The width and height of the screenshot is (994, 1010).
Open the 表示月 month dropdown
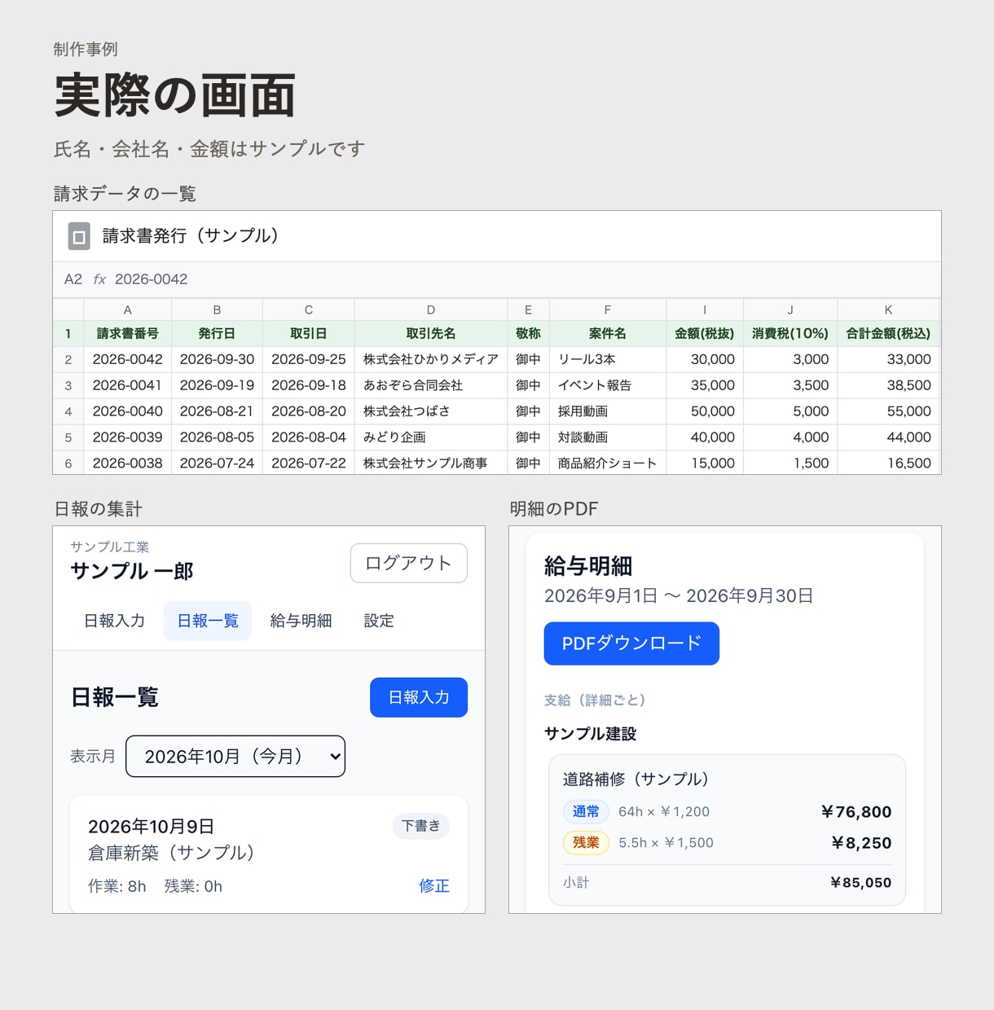pyautogui.click(x=235, y=756)
